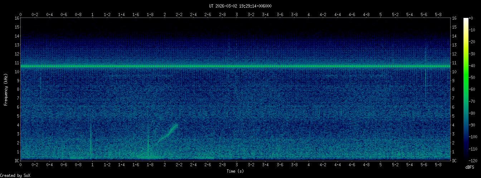
Task: Click the faint vertical line near 5.6 seconds
Action: click(x=425, y=82)
